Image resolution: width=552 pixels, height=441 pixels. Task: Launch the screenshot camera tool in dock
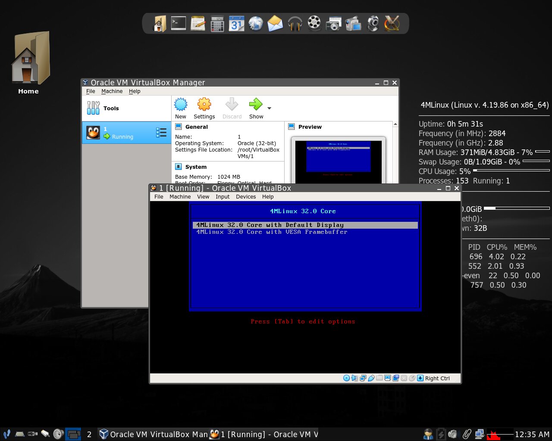click(x=334, y=24)
